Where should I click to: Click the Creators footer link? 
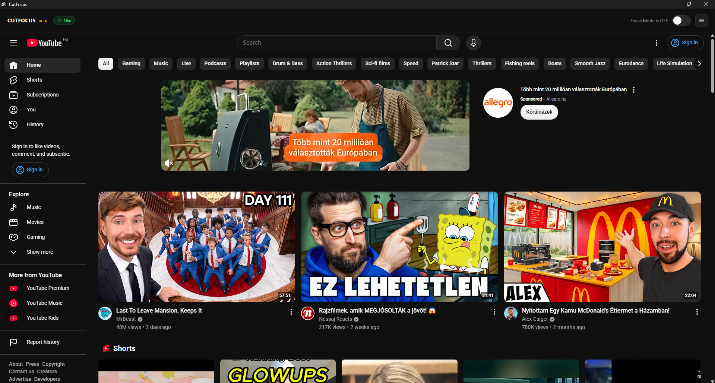[47, 371]
